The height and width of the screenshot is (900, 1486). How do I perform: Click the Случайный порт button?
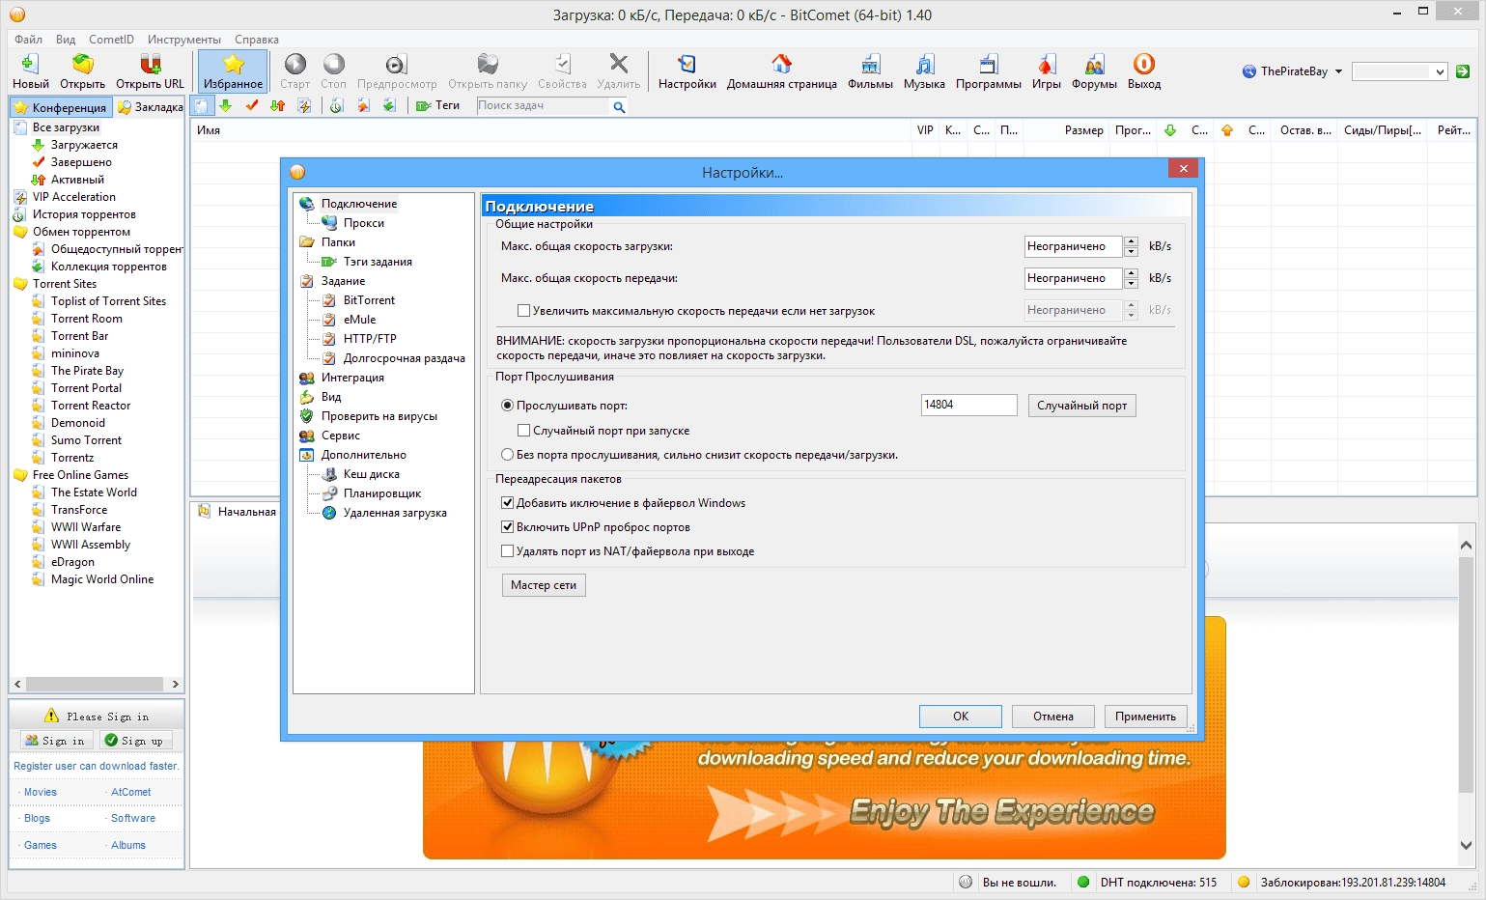[x=1081, y=406]
